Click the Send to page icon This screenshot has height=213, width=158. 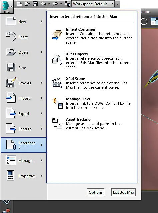(x=11, y=128)
